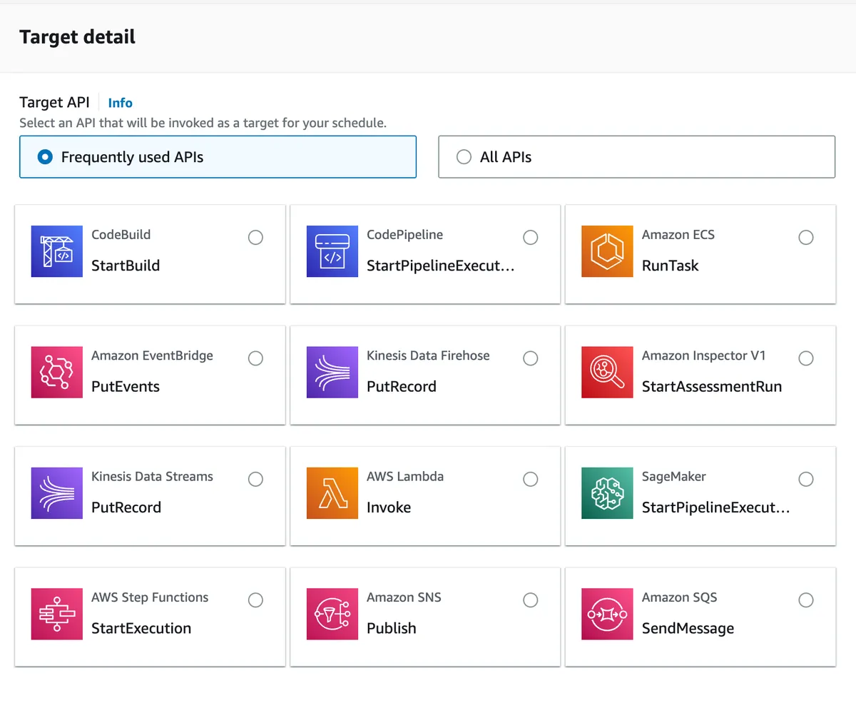Screen dimensions: 856x708
Task: Pick Amazon SNS Publish as target
Action: 531,600
